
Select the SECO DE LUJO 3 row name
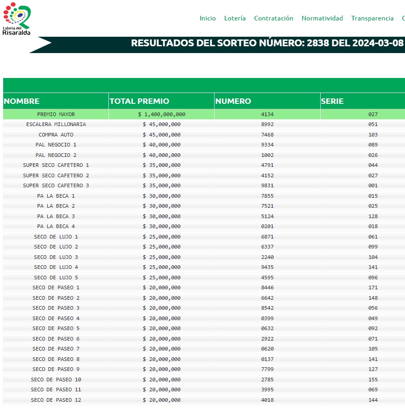coord(56,257)
